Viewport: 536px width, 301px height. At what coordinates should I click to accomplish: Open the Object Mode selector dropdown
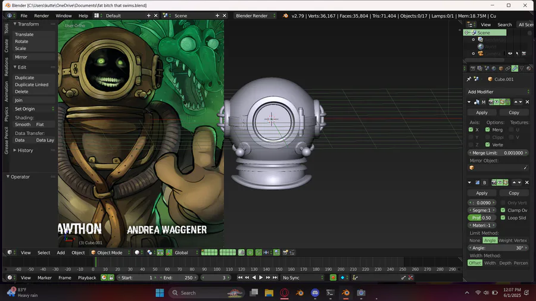tap(110, 253)
